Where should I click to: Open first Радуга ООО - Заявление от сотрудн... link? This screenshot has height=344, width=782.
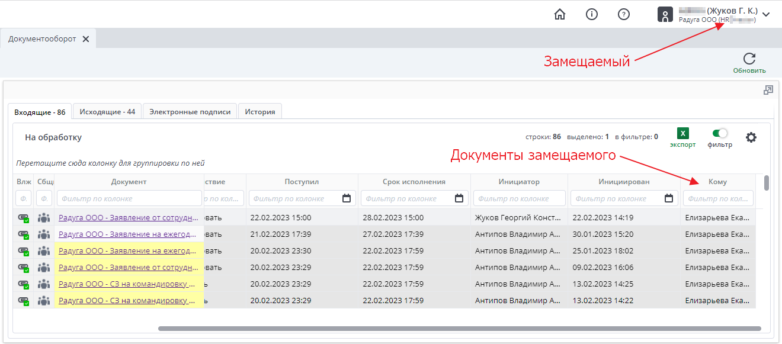coord(128,217)
